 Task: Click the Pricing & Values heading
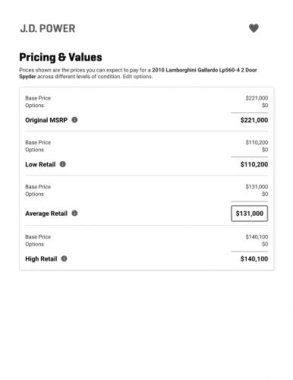coord(61,57)
